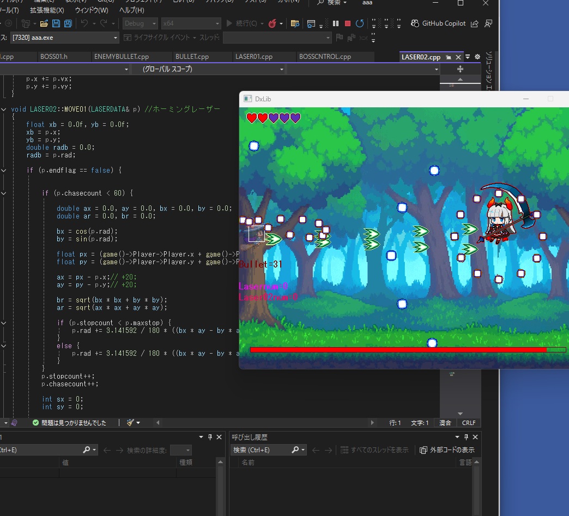Open the window layout toolbar icon

(x=311, y=23)
